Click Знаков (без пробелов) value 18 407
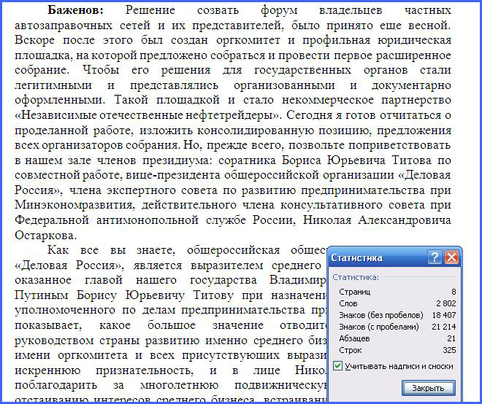 pos(444,315)
